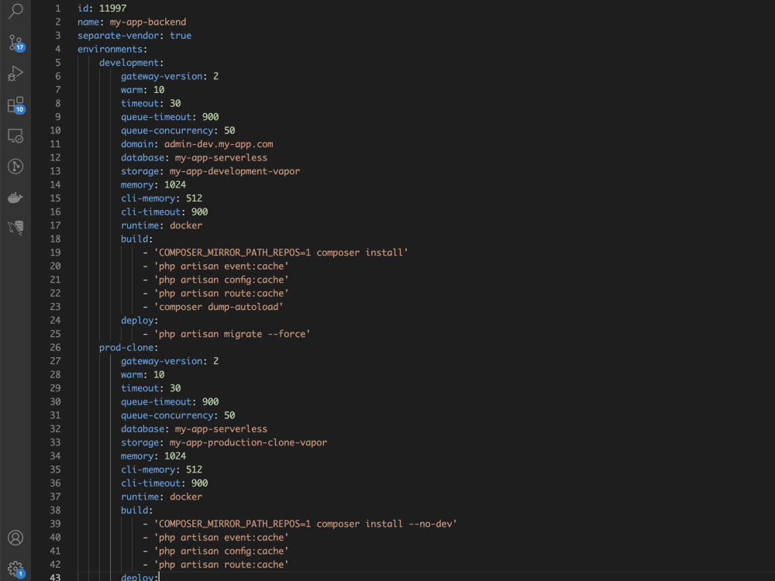Click 'queue-concurrency: 50' on line 10
The image size is (775, 581).
(x=178, y=131)
